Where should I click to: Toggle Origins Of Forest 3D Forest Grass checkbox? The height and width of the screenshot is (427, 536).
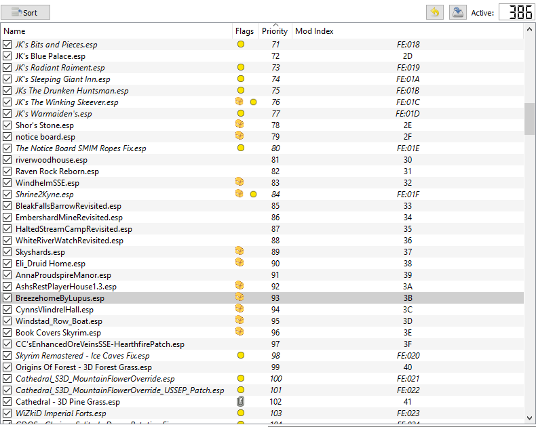click(x=7, y=367)
